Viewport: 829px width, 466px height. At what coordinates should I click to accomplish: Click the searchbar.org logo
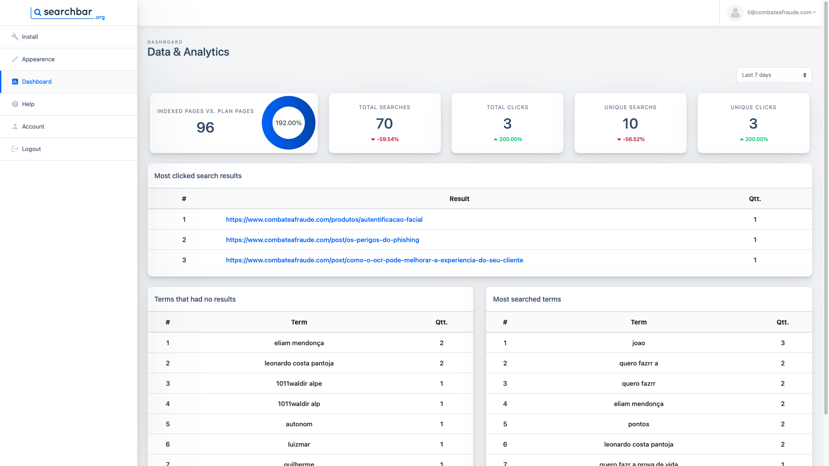coord(68,13)
